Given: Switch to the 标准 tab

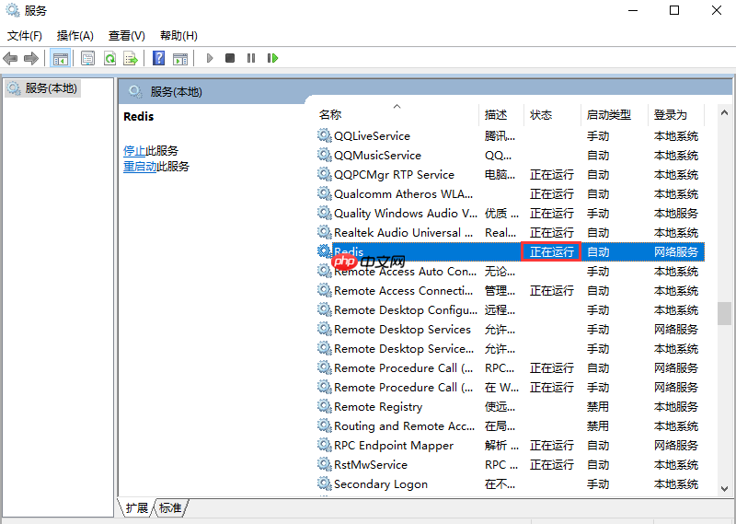Looking at the screenshot, I should pos(170,508).
